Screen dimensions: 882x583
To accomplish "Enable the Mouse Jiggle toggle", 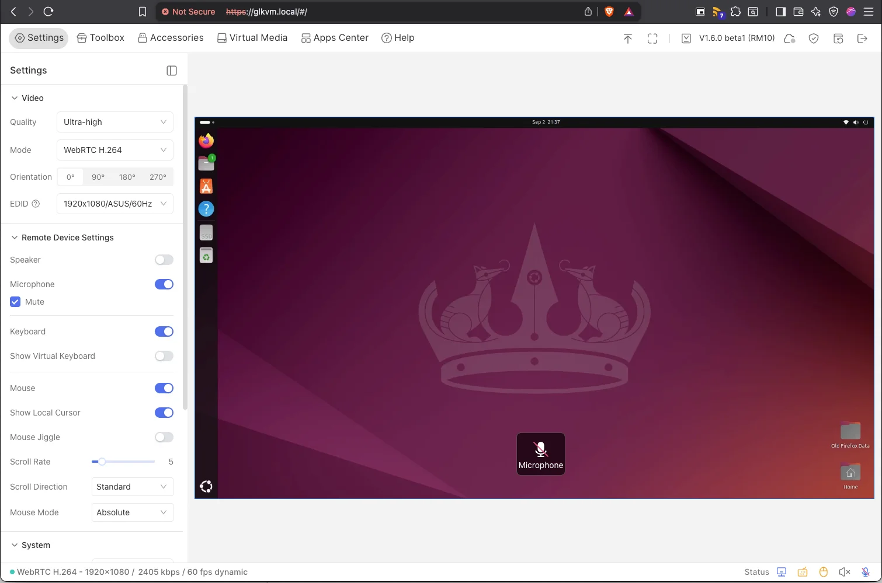I will [164, 437].
